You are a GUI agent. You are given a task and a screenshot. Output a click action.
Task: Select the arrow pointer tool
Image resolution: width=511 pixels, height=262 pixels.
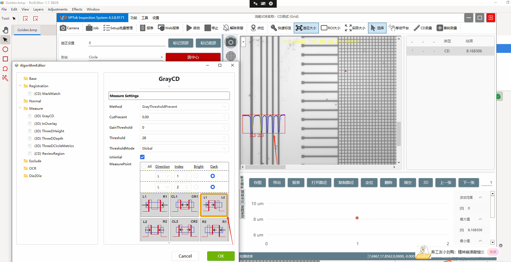[x=5, y=40]
